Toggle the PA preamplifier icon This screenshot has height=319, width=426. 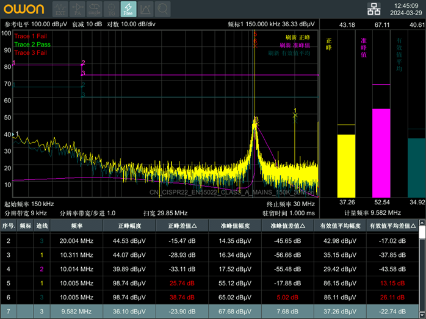click(x=78, y=9)
